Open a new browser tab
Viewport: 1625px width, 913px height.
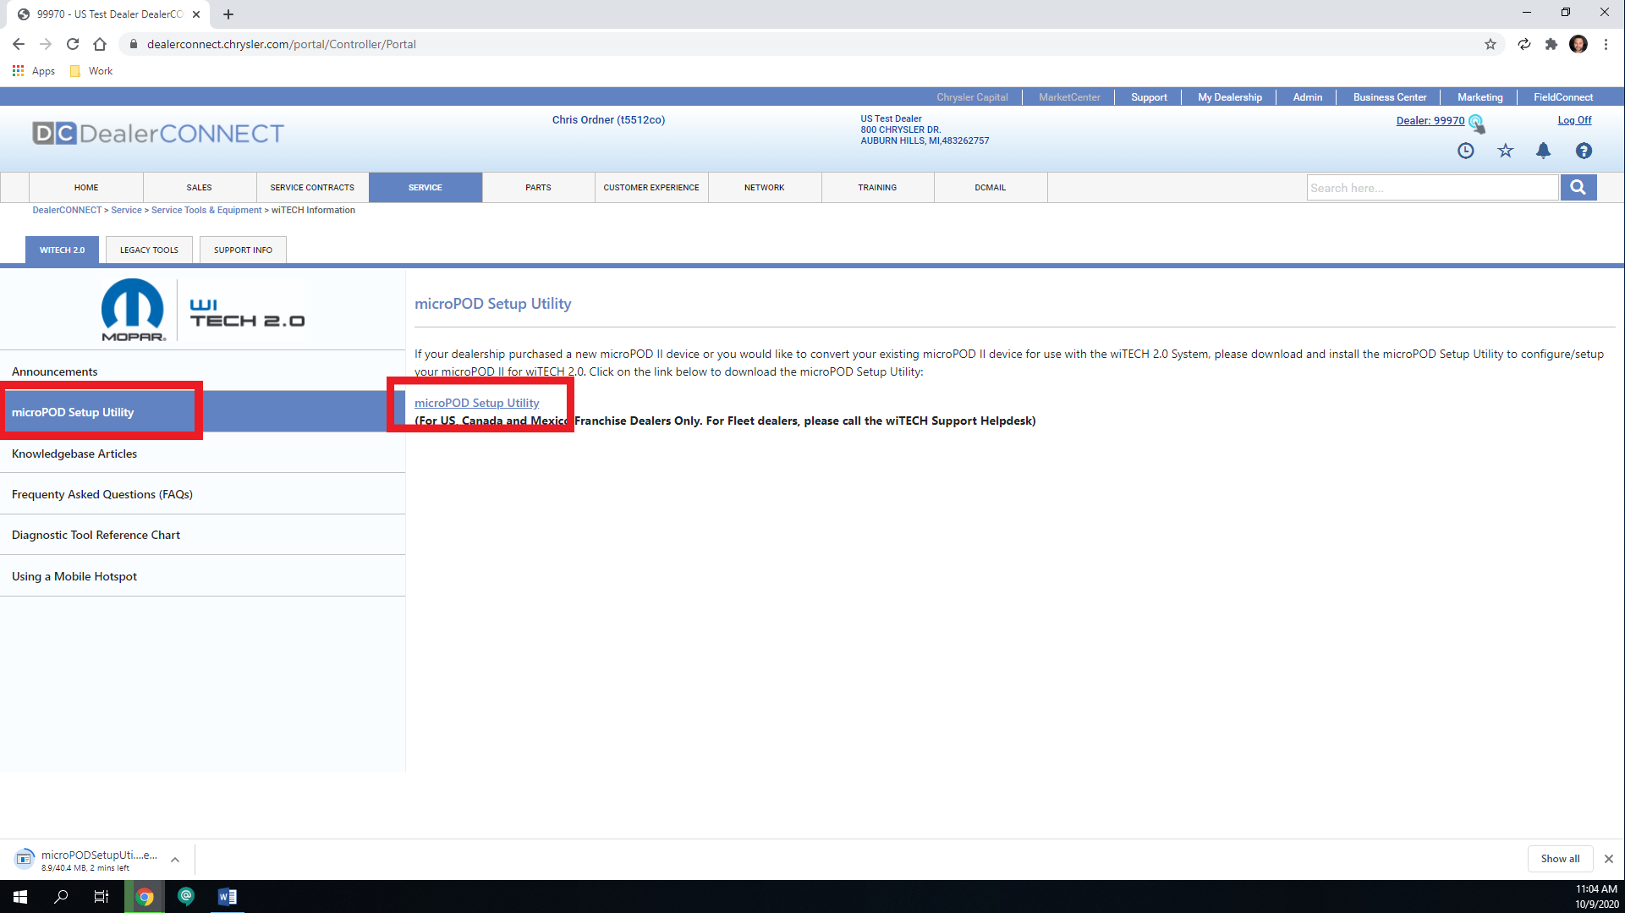pyautogui.click(x=228, y=14)
